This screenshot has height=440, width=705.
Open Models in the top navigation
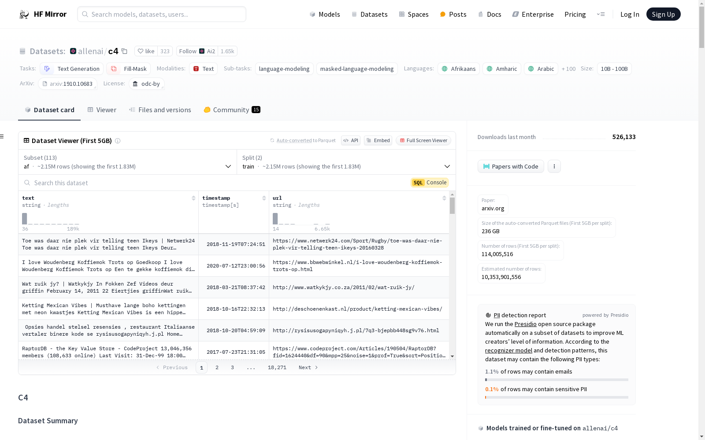coord(325,14)
